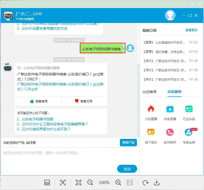This screenshot has width=204, height=190.
Task: Open the user profile helmet avatar
Action: click(170, 15)
